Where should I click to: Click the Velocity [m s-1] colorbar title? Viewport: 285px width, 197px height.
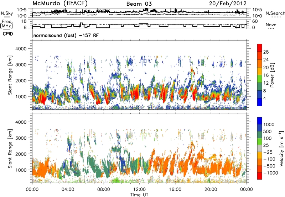281,148
